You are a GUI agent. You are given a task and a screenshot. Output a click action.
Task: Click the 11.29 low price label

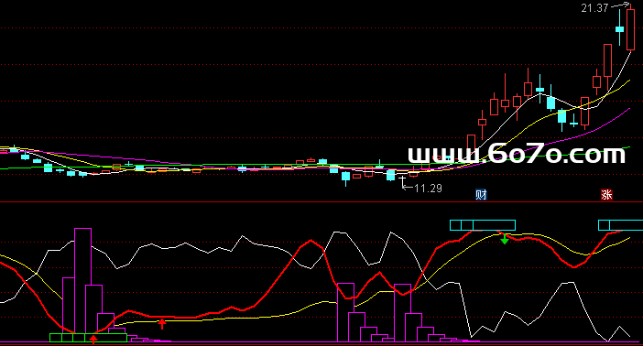tap(428, 189)
